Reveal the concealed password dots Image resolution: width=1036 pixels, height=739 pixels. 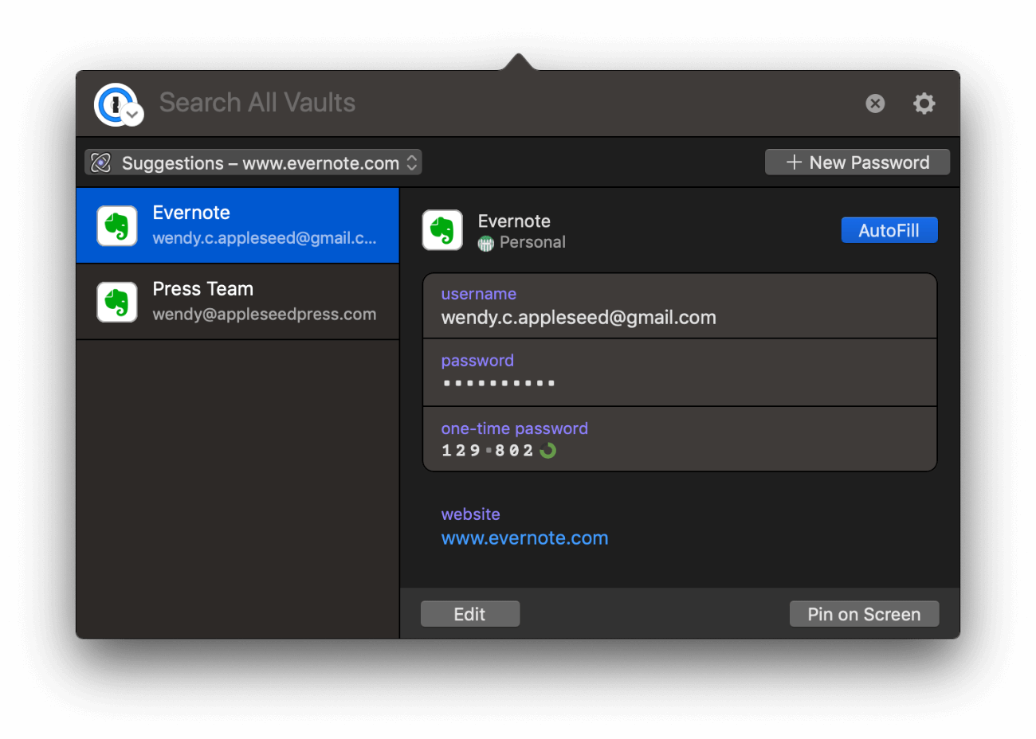coord(498,381)
